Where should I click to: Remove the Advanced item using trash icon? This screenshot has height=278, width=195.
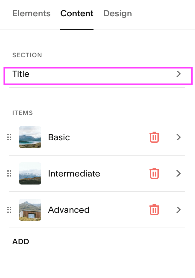[154, 210]
